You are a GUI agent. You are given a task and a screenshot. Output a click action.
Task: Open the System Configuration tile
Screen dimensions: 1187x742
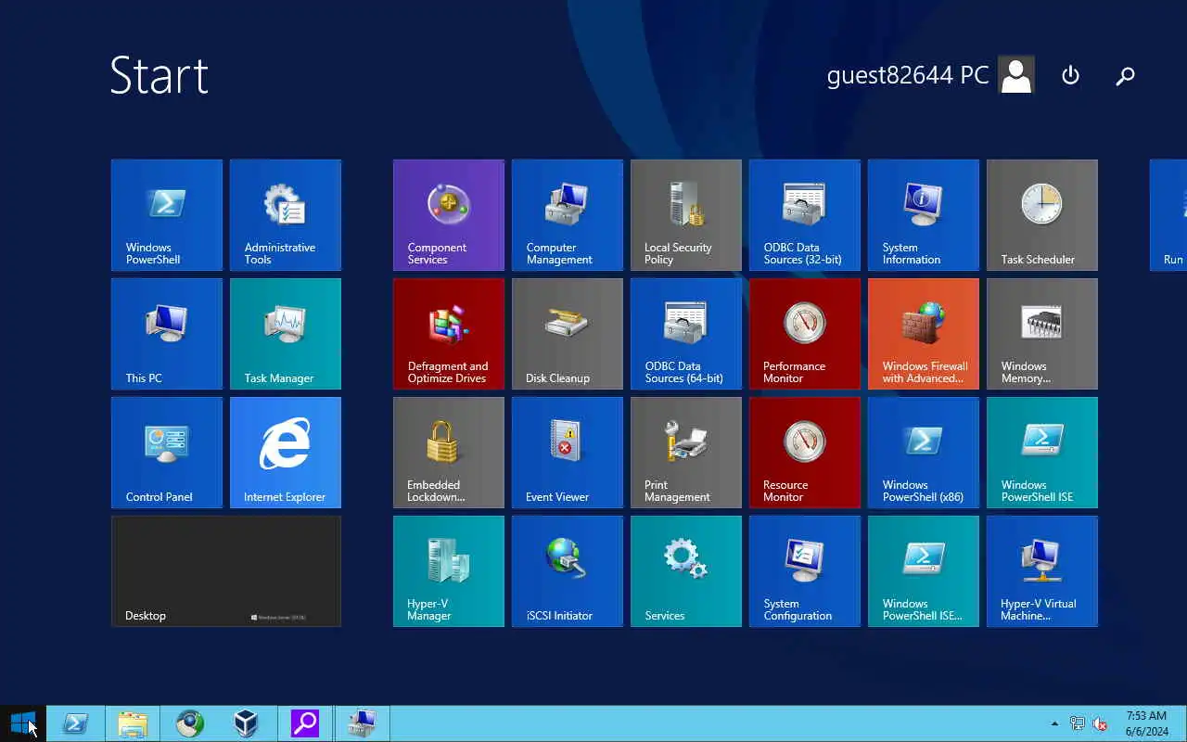tap(805, 571)
